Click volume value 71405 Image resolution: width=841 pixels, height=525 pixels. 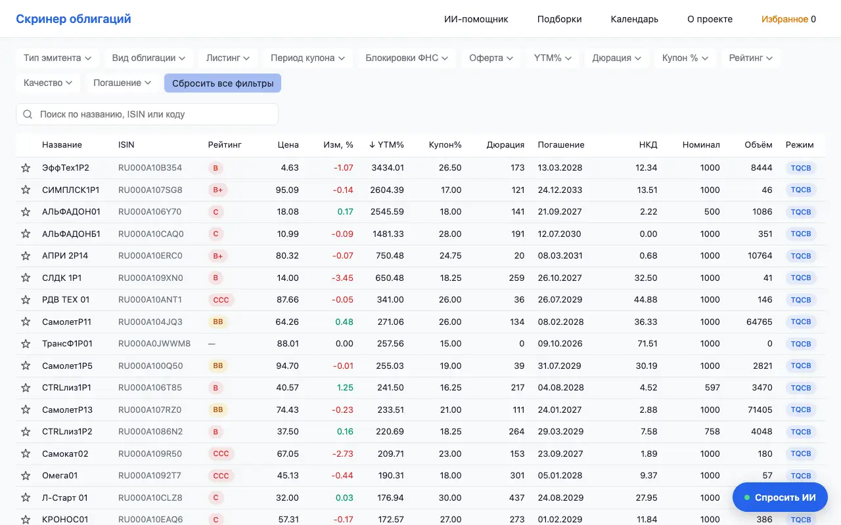761,409
